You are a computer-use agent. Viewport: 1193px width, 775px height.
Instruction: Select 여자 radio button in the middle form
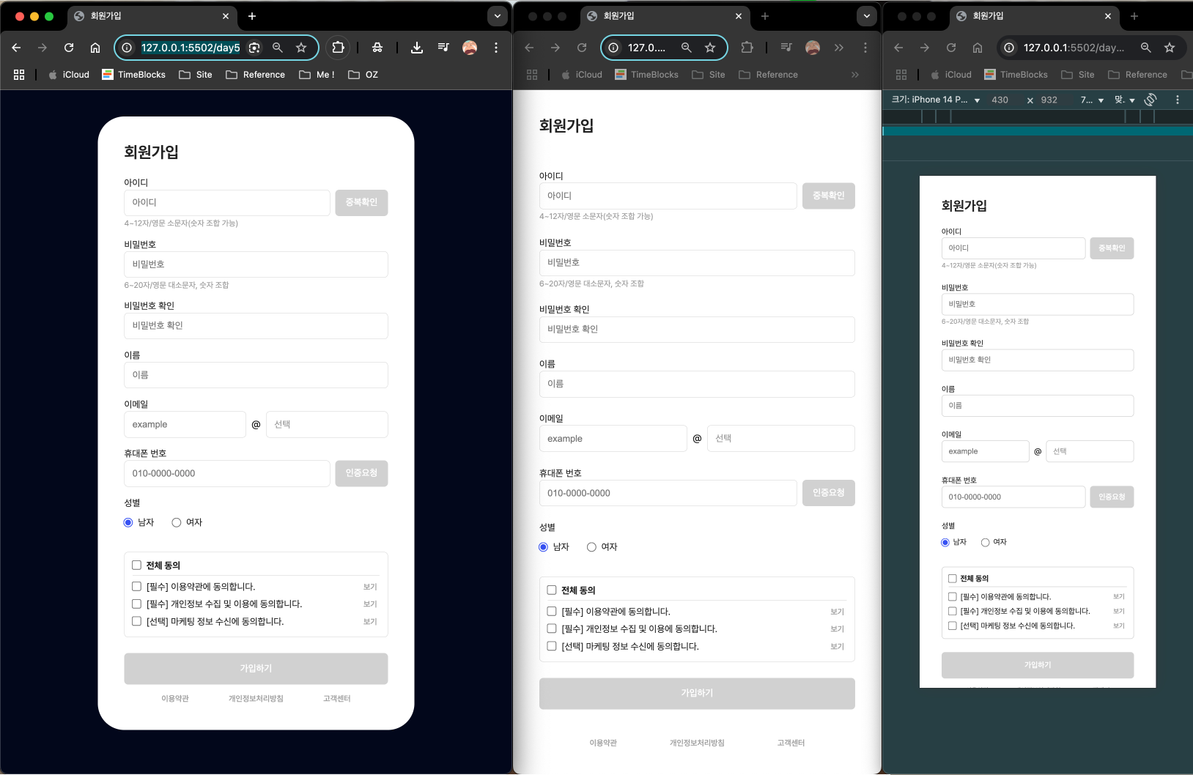[591, 547]
